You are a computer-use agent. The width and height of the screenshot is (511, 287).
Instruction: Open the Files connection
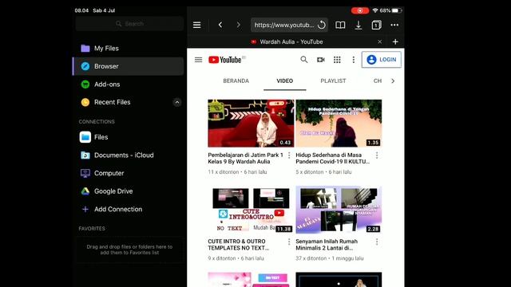pos(128,137)
